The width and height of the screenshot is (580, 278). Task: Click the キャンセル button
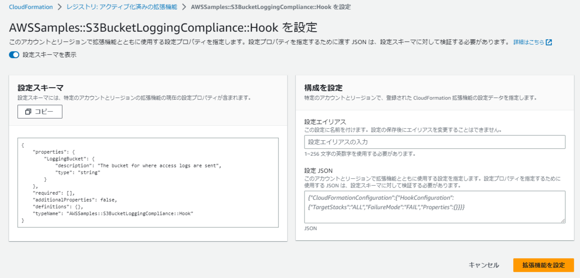[x=484, y=265]
